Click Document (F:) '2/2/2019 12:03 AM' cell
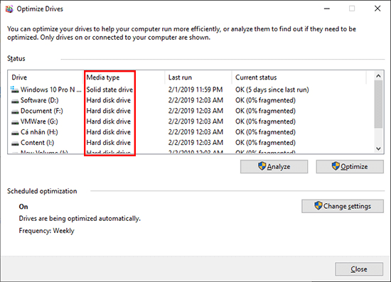 point(195,111)
